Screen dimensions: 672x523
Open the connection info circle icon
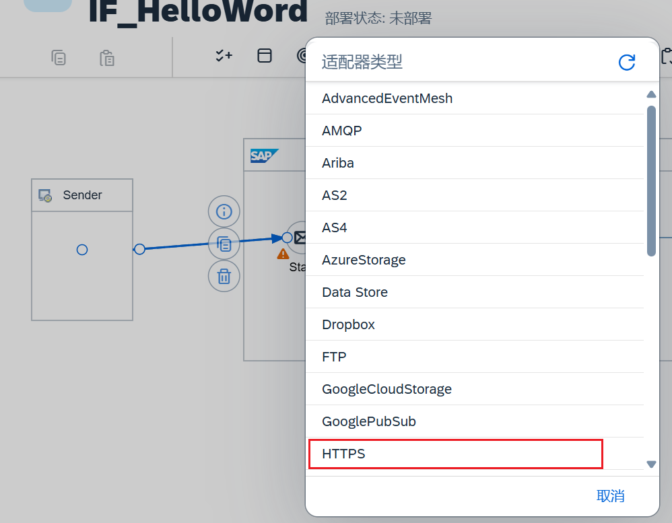point(224,211)
